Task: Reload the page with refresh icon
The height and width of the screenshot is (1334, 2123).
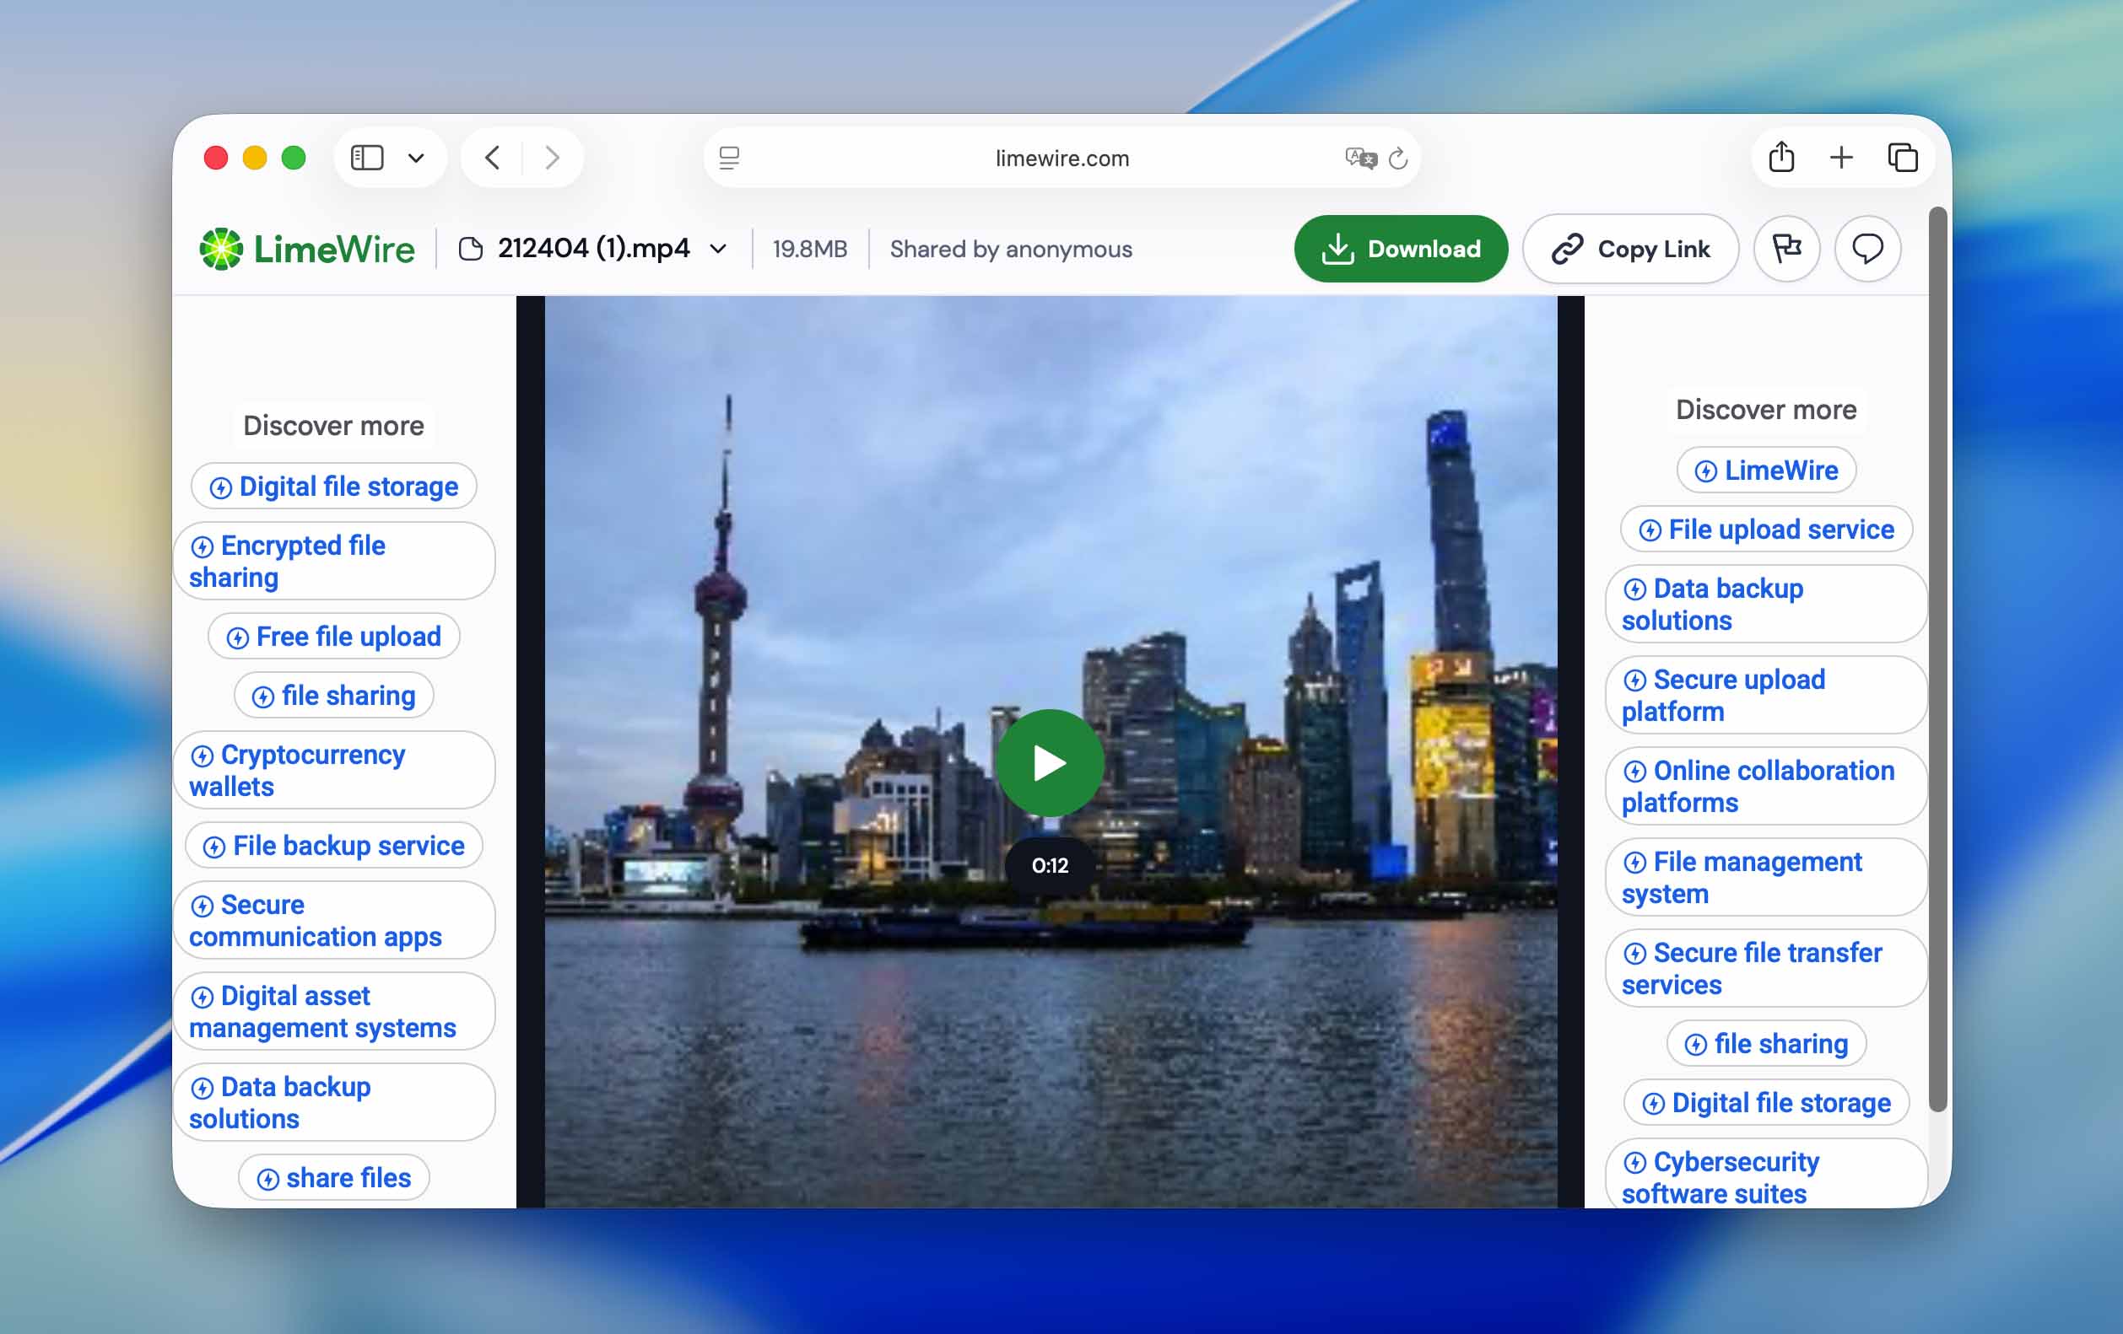Action: click(x=1398, y=158)
